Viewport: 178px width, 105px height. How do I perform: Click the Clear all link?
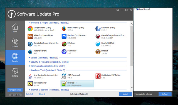click(x=42, y=94)
